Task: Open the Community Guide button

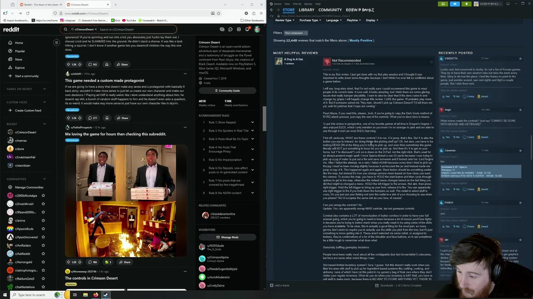Action: pos(227,91)
